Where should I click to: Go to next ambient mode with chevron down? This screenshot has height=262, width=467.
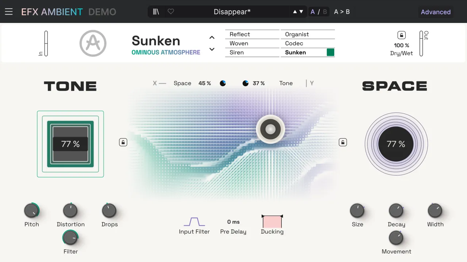[212, 49]
